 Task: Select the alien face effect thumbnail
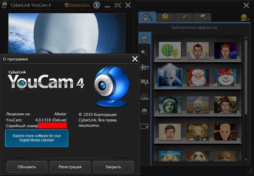(x=170, y=77)
